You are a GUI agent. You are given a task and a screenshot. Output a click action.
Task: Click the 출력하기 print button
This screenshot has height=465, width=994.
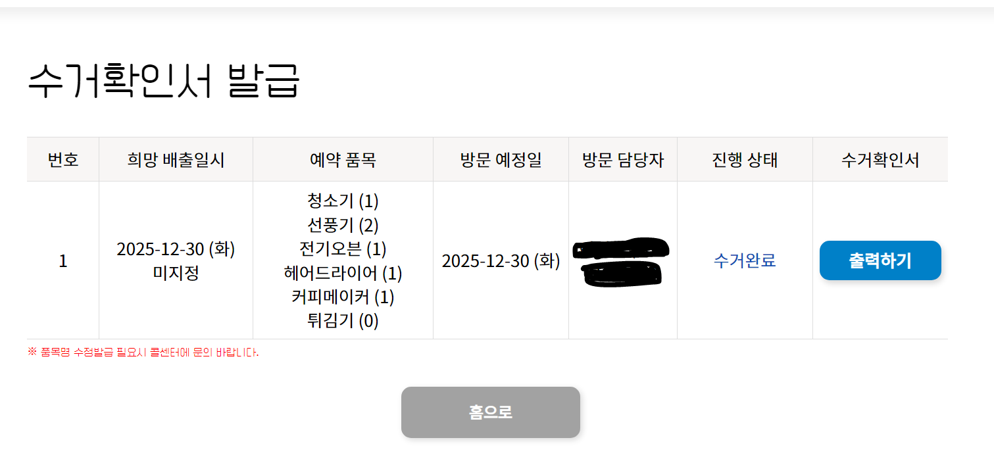pos(880,260)
